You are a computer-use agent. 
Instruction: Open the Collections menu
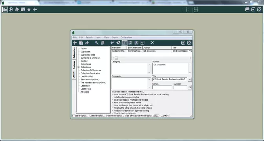tap(126, 38)
